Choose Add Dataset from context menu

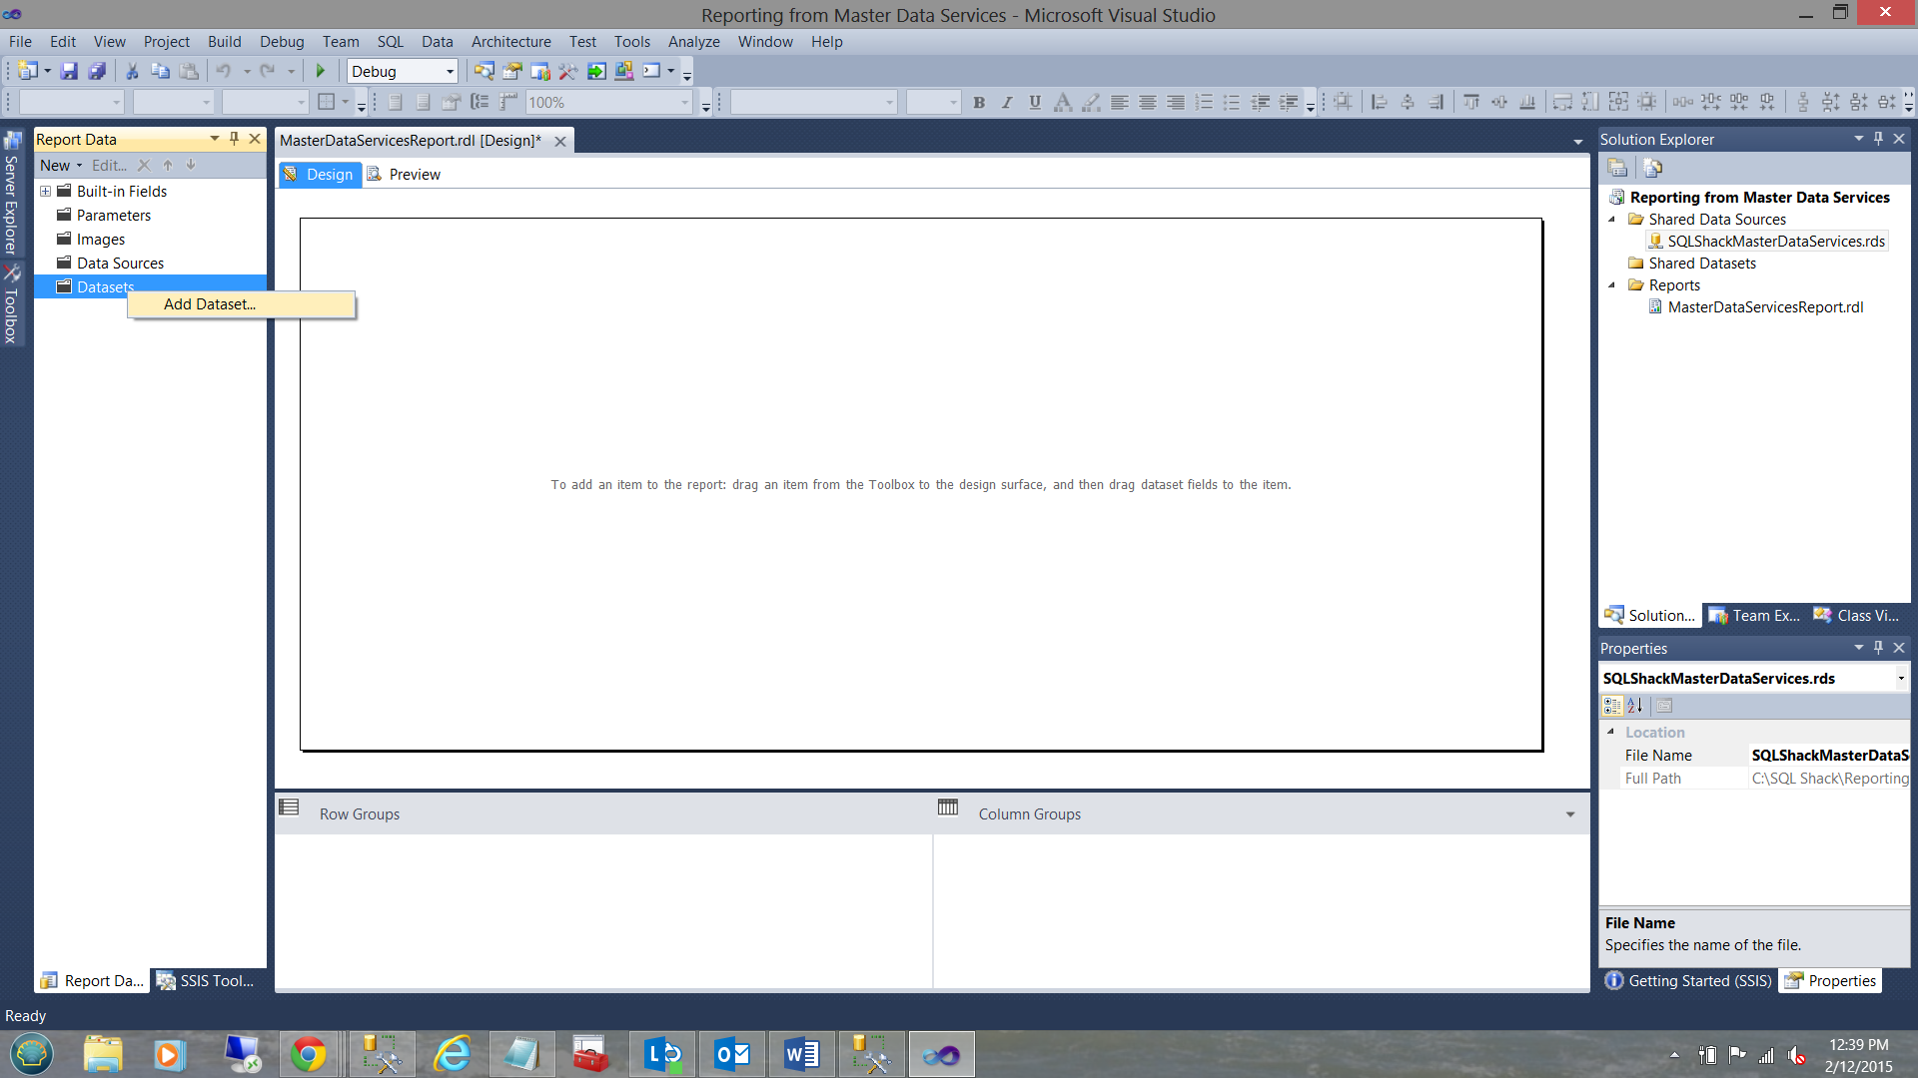210,304
